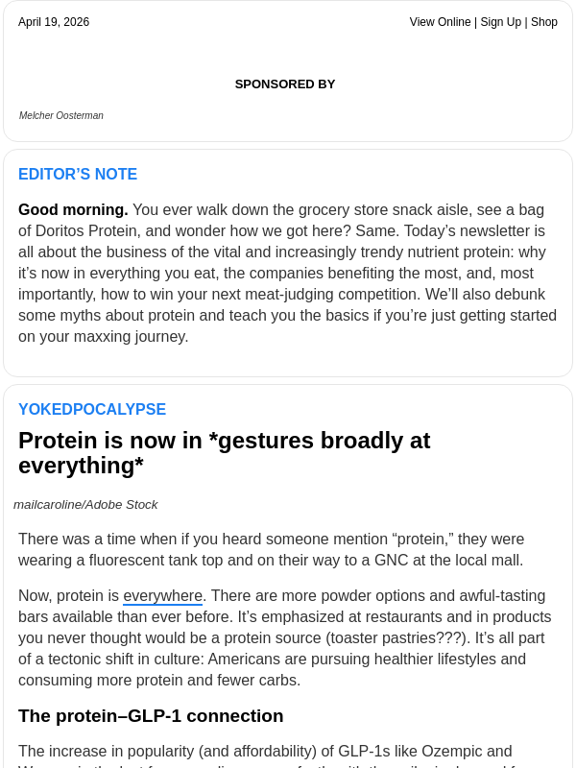Open the Shop link
Viewport: 576px width, 768px height.
click(x=544, y=22)
